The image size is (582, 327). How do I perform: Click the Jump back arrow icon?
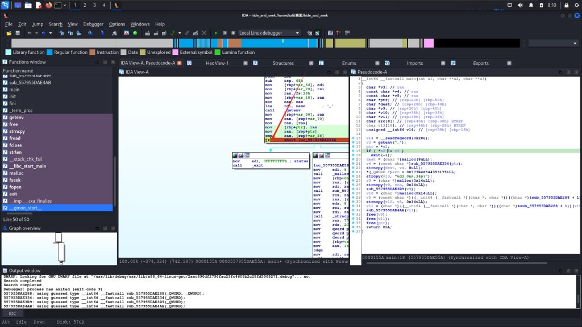(30, 33)
